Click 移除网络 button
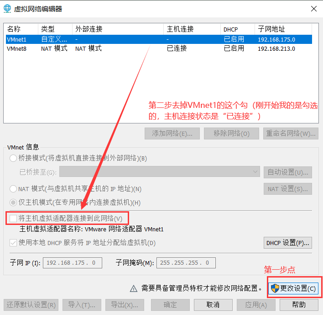Viewport: 323px width, 315px height. coord(232,133)
